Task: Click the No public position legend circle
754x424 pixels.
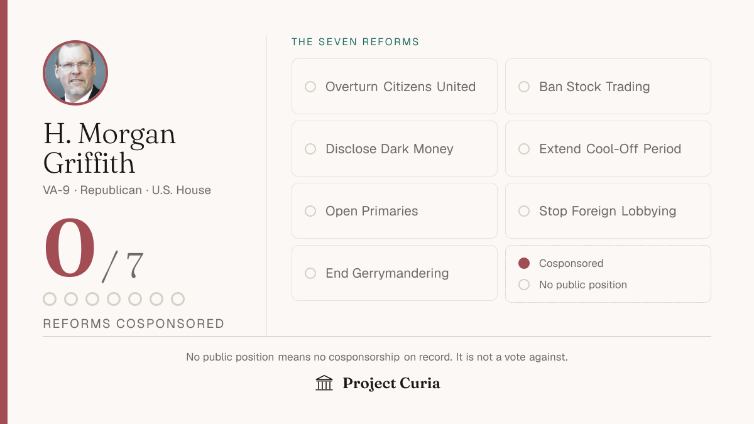Action: [x=524, y=285]
